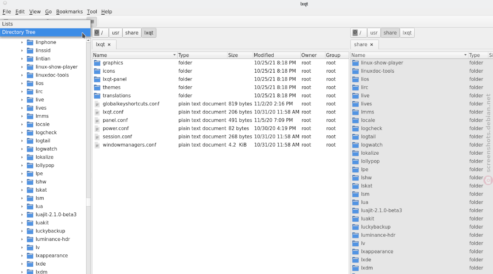Expand the lintian node in the directory tree
The image size is (493, 274).
pyautogui.click(x=22, y=59)
